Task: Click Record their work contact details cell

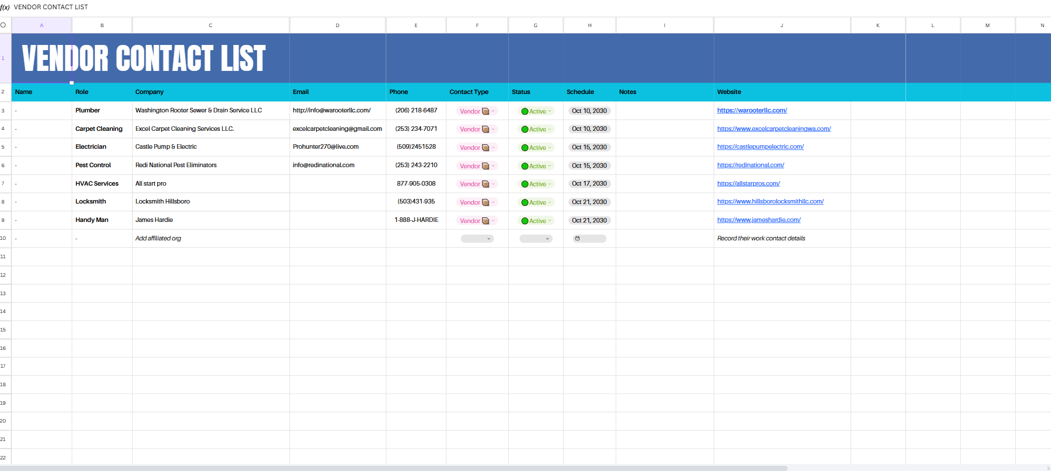Action: tap(782, 239)
